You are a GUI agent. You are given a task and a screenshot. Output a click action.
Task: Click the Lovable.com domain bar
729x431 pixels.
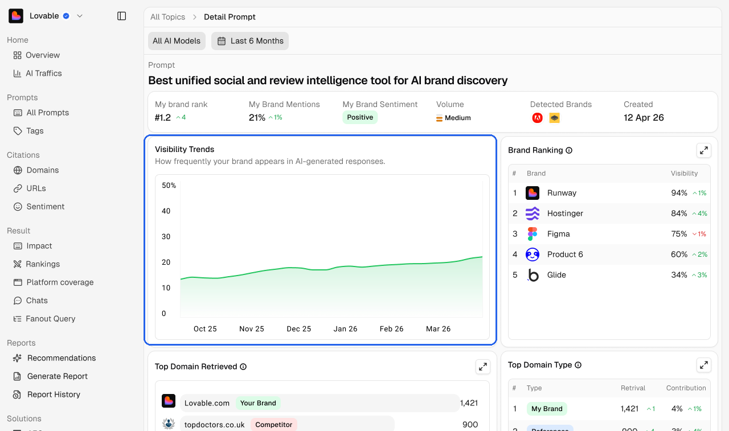point(320,403)
